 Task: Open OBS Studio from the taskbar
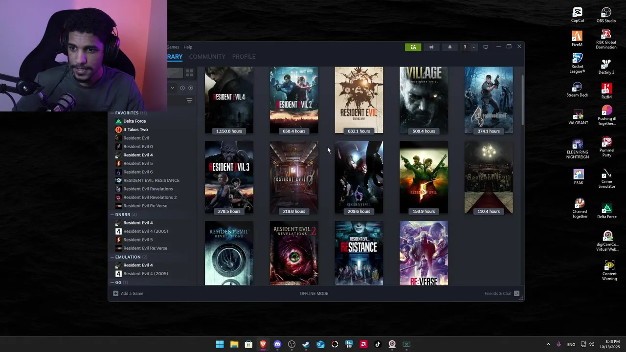(292, 344)
